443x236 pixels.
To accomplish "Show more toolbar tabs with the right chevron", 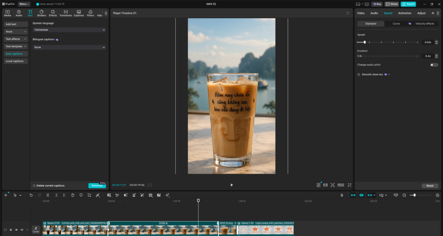I will (106, 13).
